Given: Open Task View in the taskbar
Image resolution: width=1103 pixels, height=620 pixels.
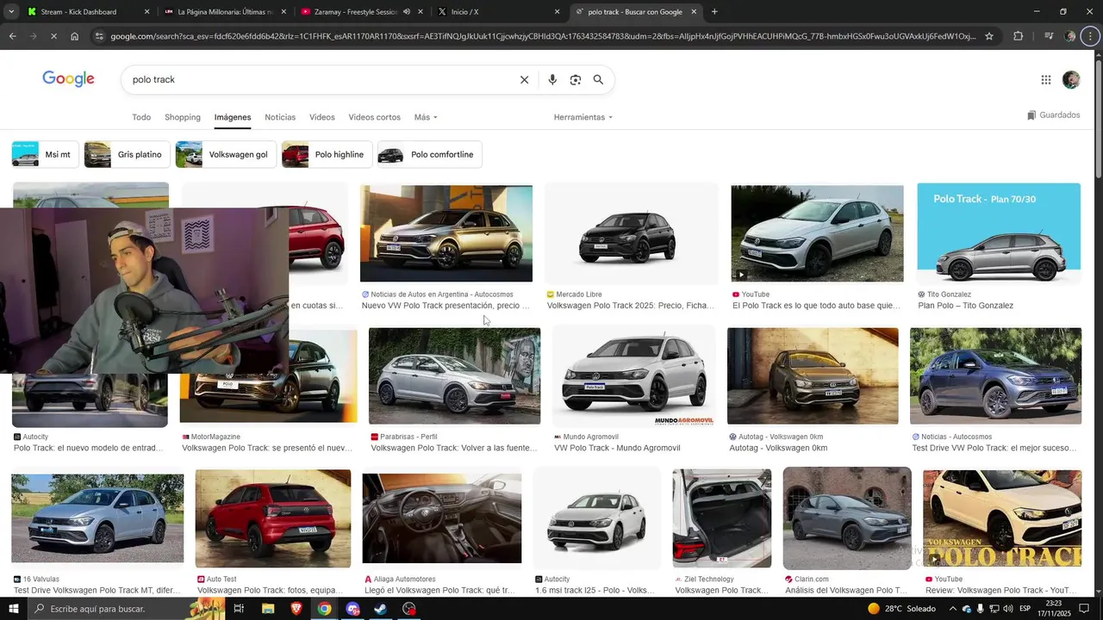Looking at the screenshot, I should [x=239, y=609].
